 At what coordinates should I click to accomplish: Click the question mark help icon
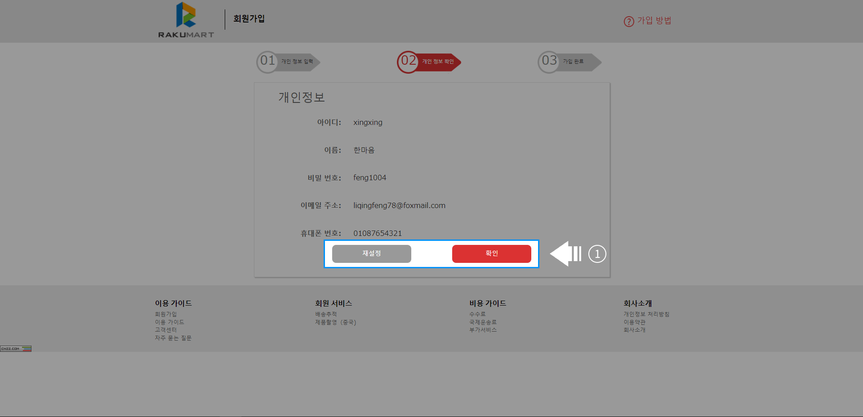(x=628, y=21)
